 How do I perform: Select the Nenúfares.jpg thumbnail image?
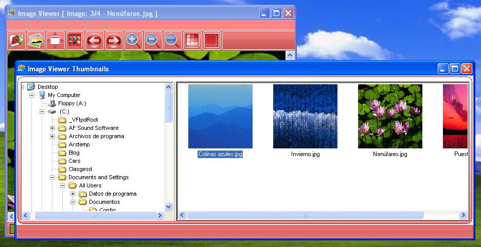point(390,116)
